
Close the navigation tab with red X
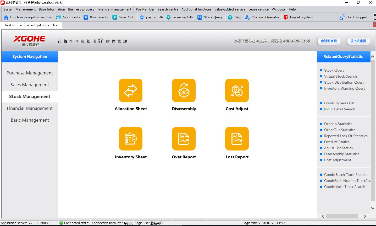(x=374, y=25)
